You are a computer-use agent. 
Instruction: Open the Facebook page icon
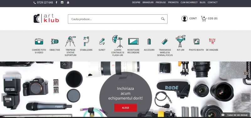[x=56, y=3]
